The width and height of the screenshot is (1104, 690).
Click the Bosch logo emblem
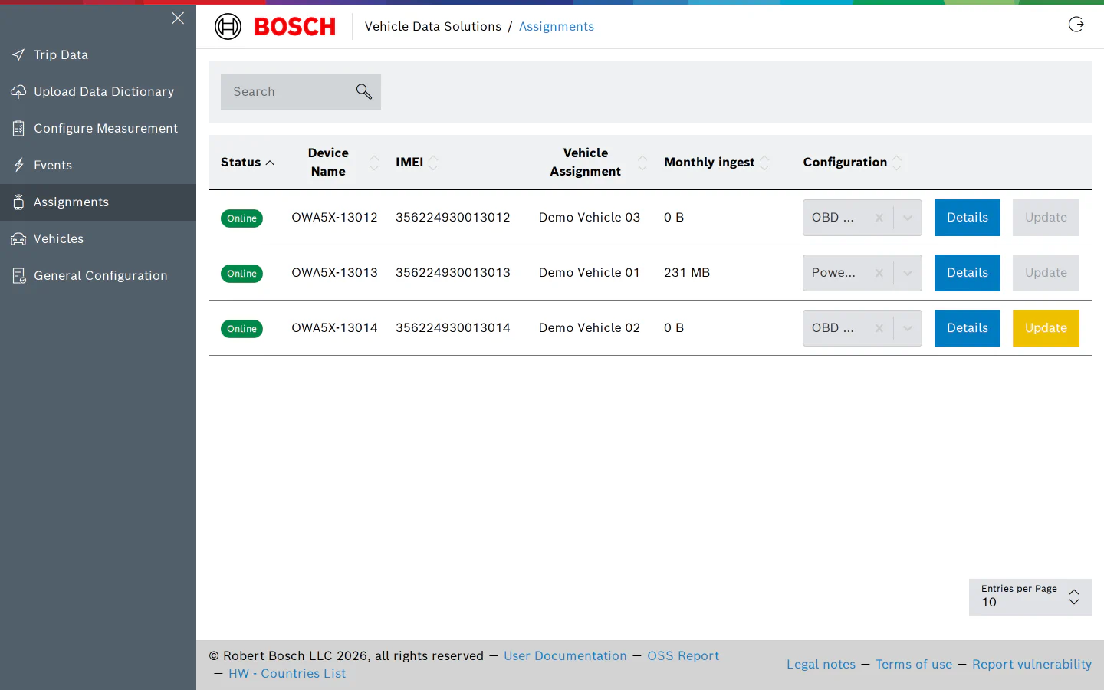(228, 27)
